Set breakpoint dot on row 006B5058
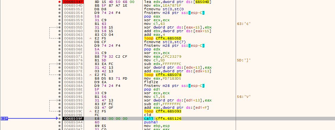The height and width of the screenshot is (130, 335). (60, 16)
